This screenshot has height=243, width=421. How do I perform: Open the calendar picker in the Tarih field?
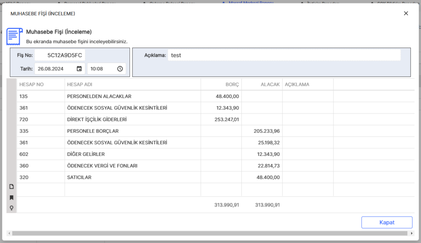79,69
